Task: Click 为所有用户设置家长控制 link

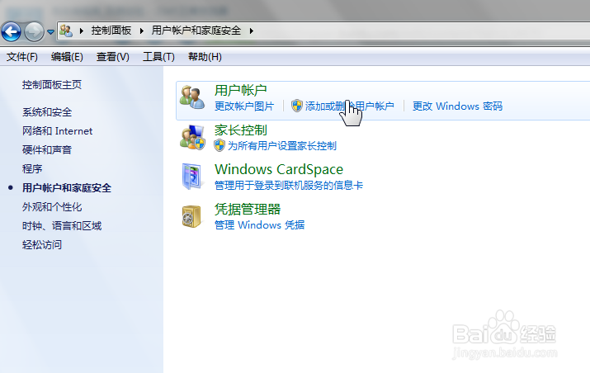Action: [x=282, y=146]
